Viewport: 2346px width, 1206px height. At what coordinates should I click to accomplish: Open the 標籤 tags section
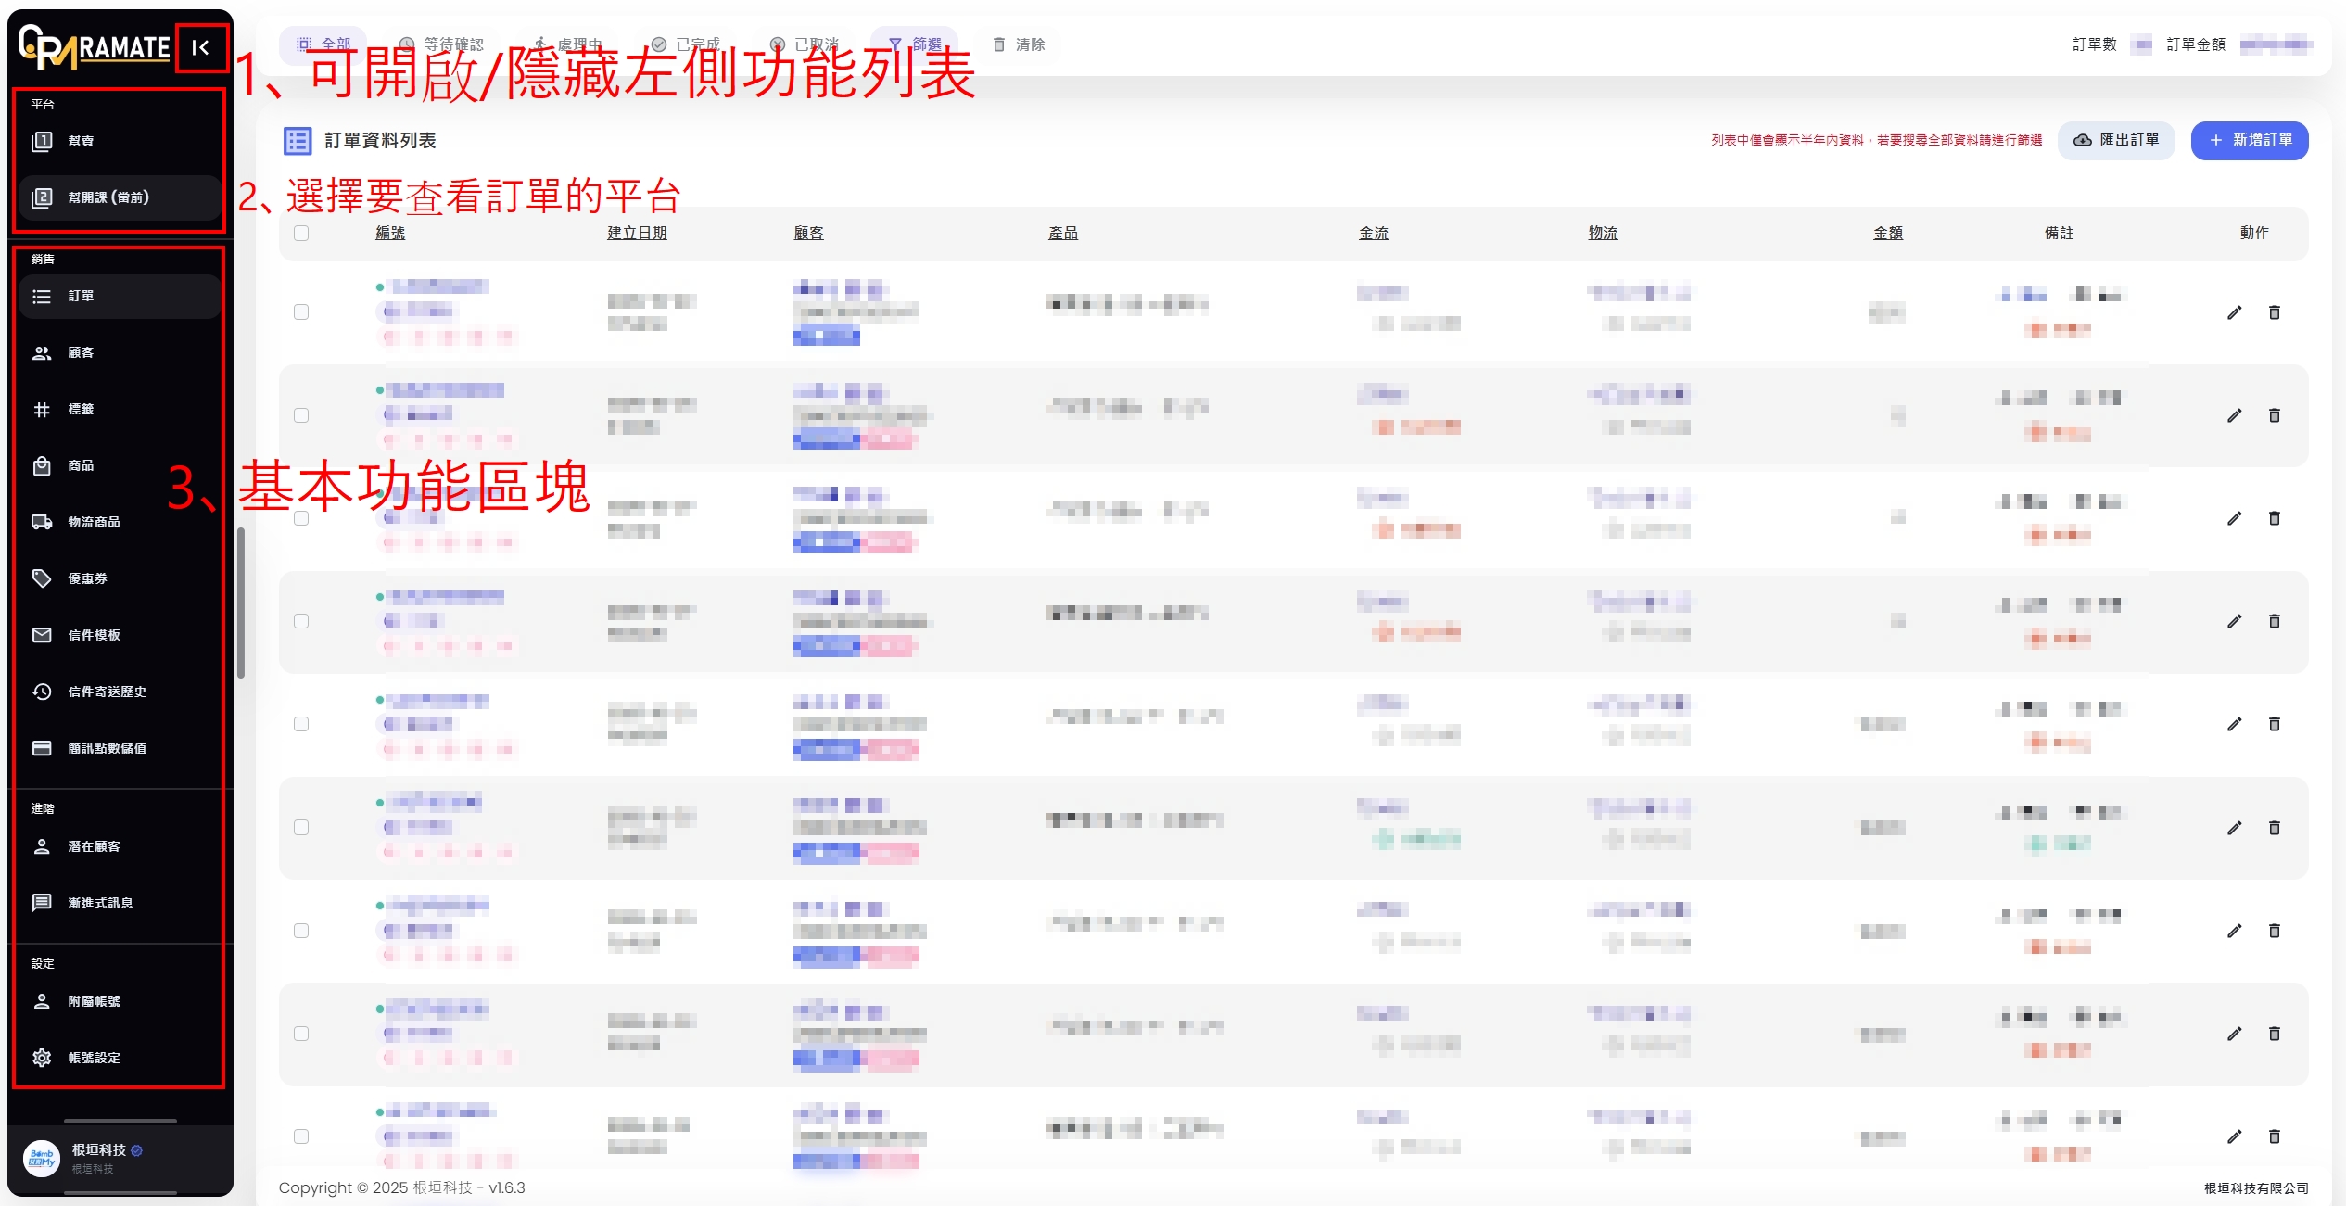(81, 409)
